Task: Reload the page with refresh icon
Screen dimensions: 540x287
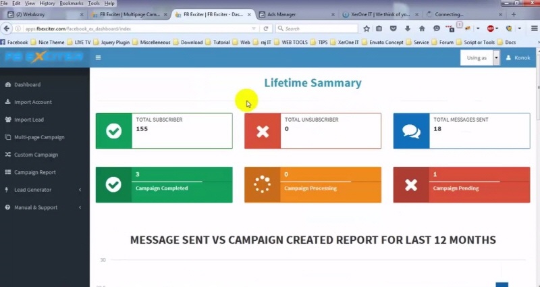Action: 266,28
